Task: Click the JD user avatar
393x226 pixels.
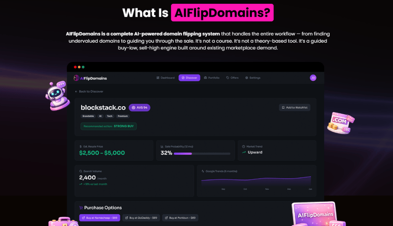Action: pos(313,78)
